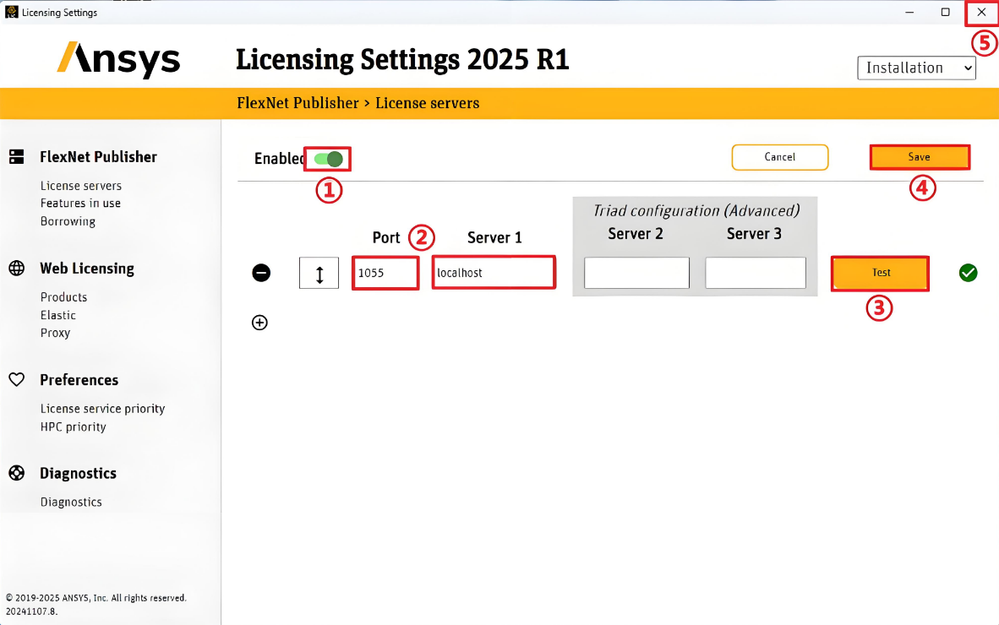Image resolution: width=999 pixels, height=625 pixels.
Task: Add a new license server row
Action: click(x=260, y=322)
